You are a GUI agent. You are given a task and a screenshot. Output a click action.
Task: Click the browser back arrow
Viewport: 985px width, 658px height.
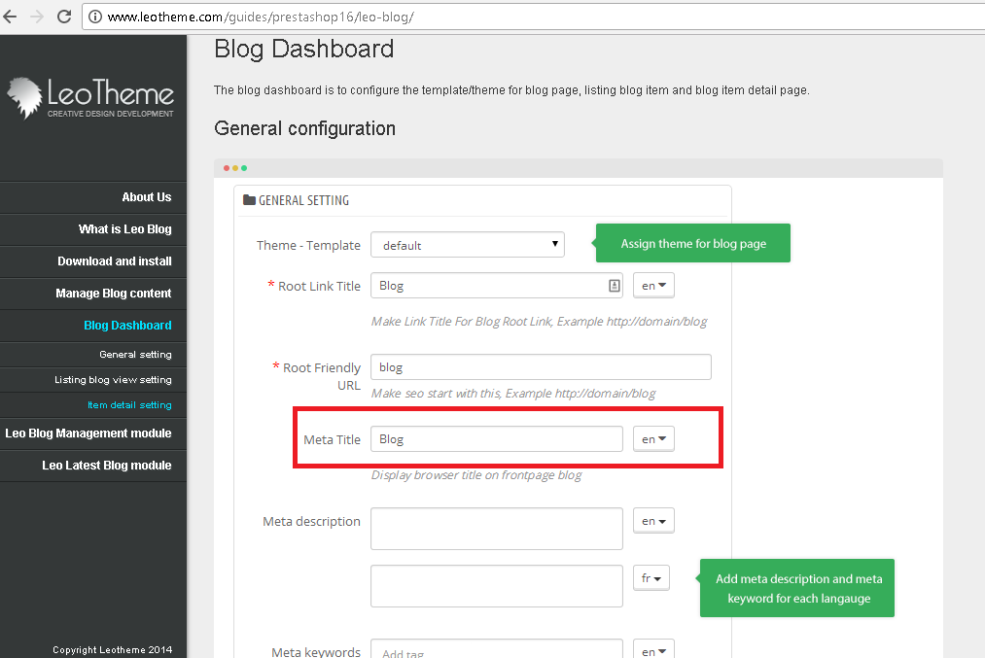tap(11, 17)
